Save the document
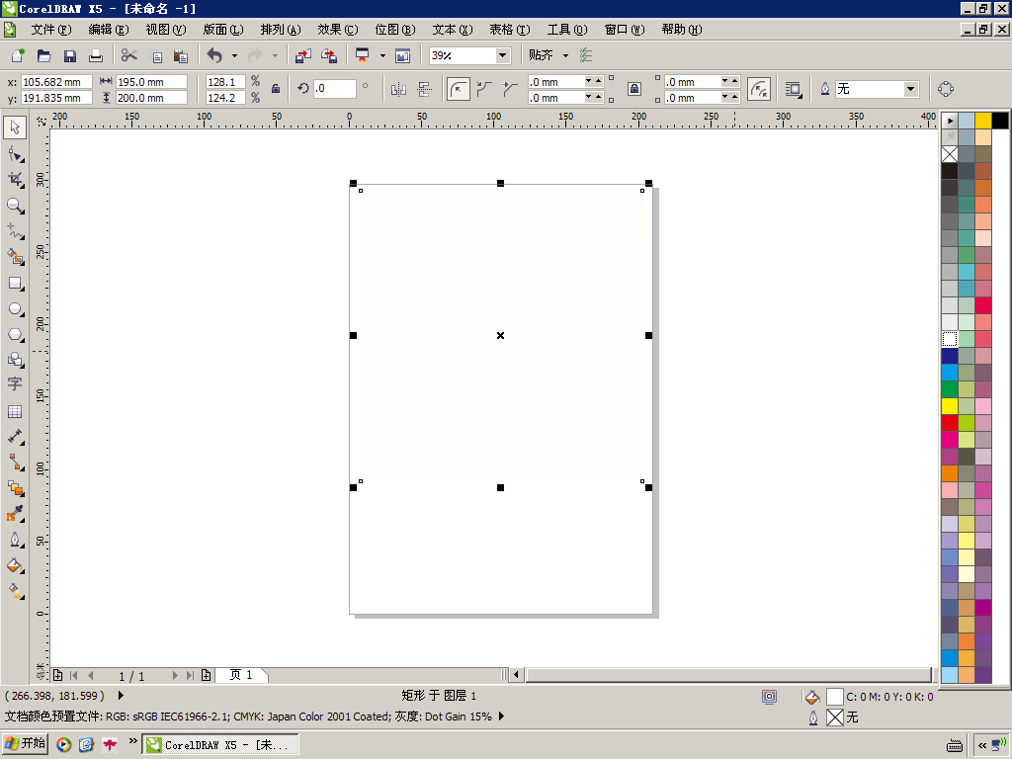This screenshot has height=759, width=1012. tap(70, 55)
